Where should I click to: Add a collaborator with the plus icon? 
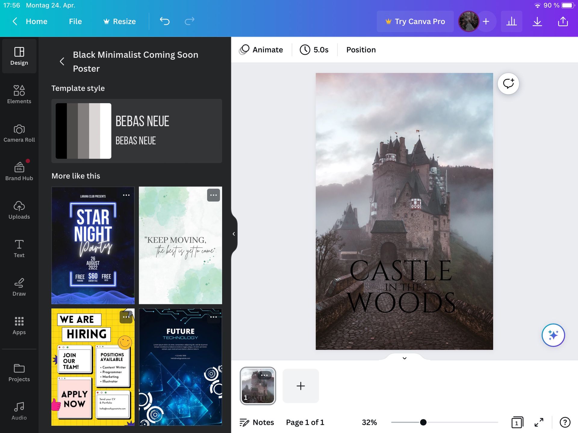(486, 21)
